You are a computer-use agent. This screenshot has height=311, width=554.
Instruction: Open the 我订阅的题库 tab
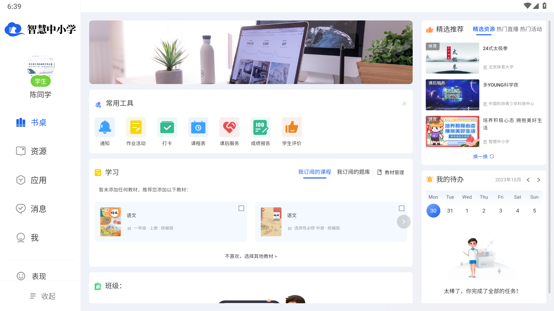coord(353,172)
